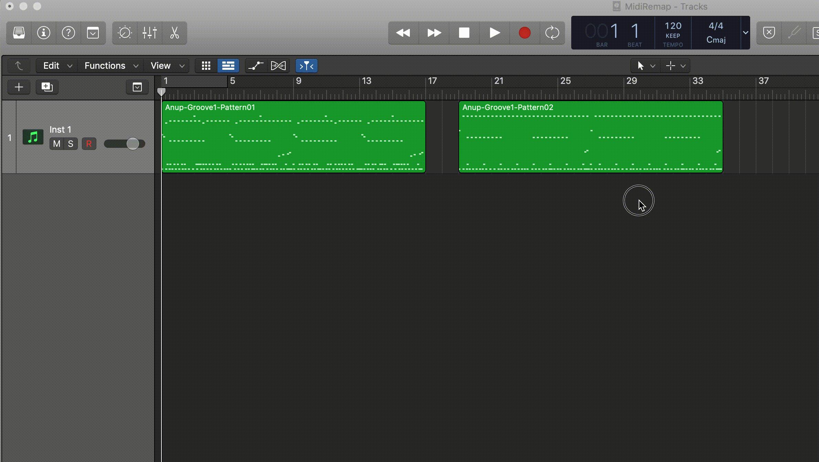
Task: Click the beat position display
Action: click(635, 31)
